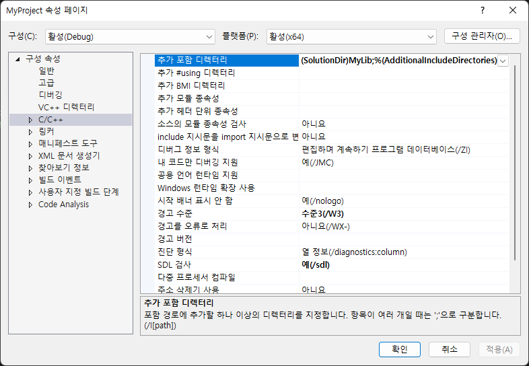Viewport: 529px width, 366px height.
Task: Select the 찾아보기 정보 tree item
Action: click(x=64, y=168)
